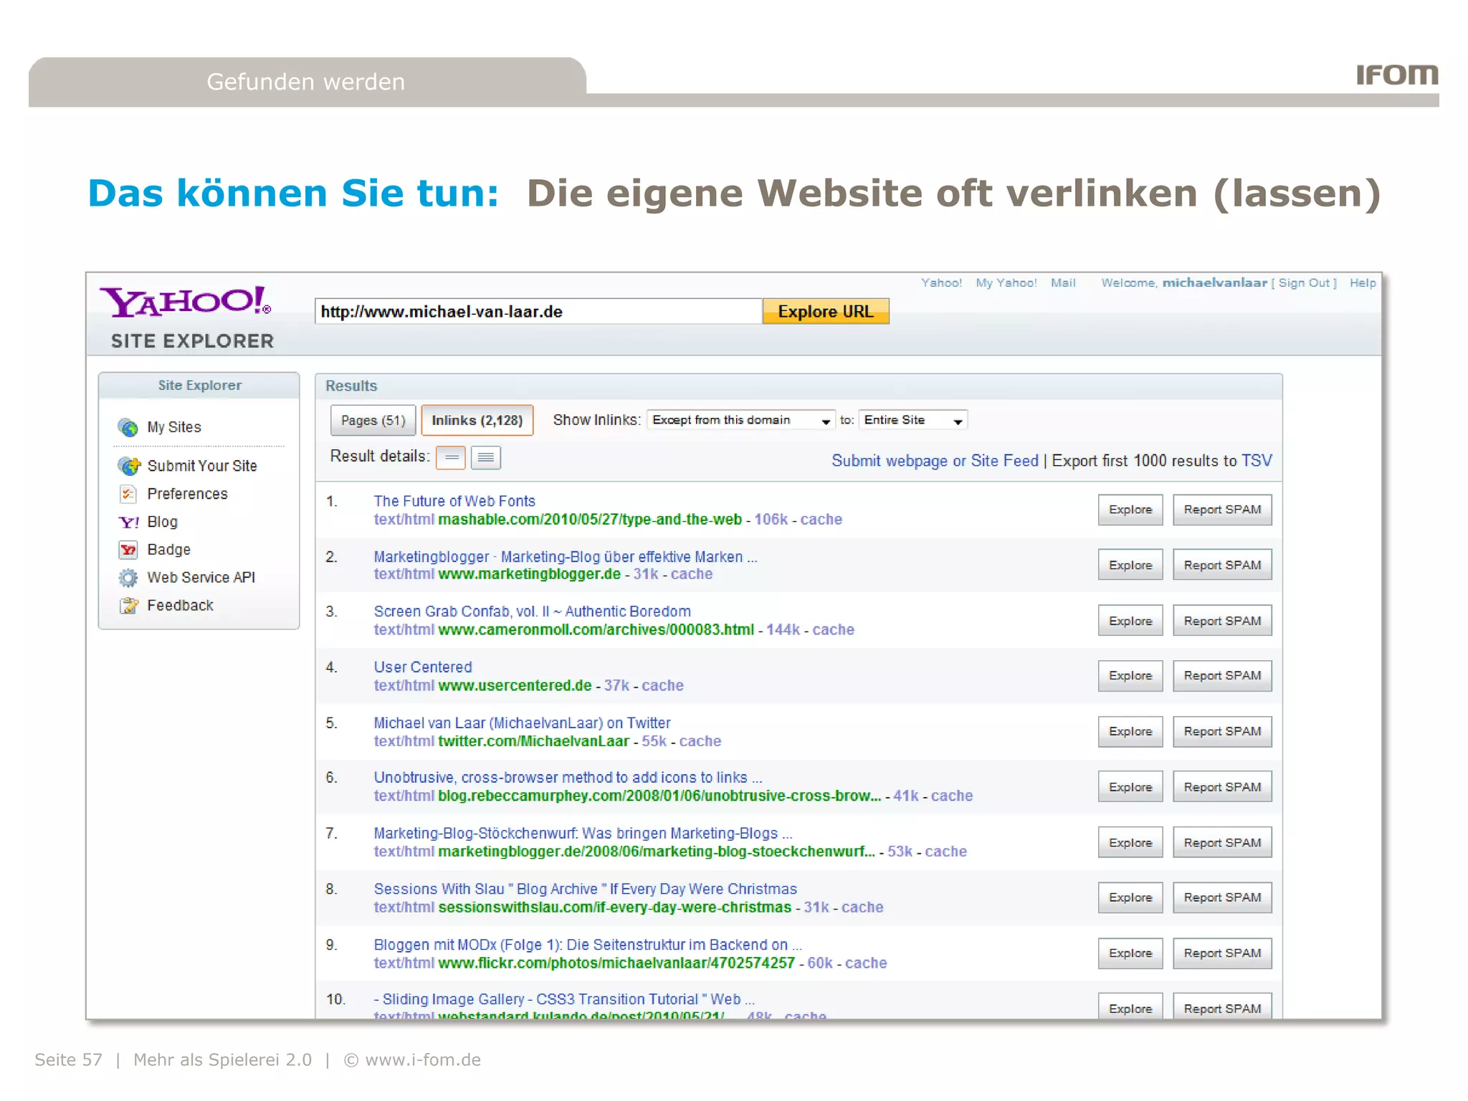Select expanded result details view

[x=486, y=457]
